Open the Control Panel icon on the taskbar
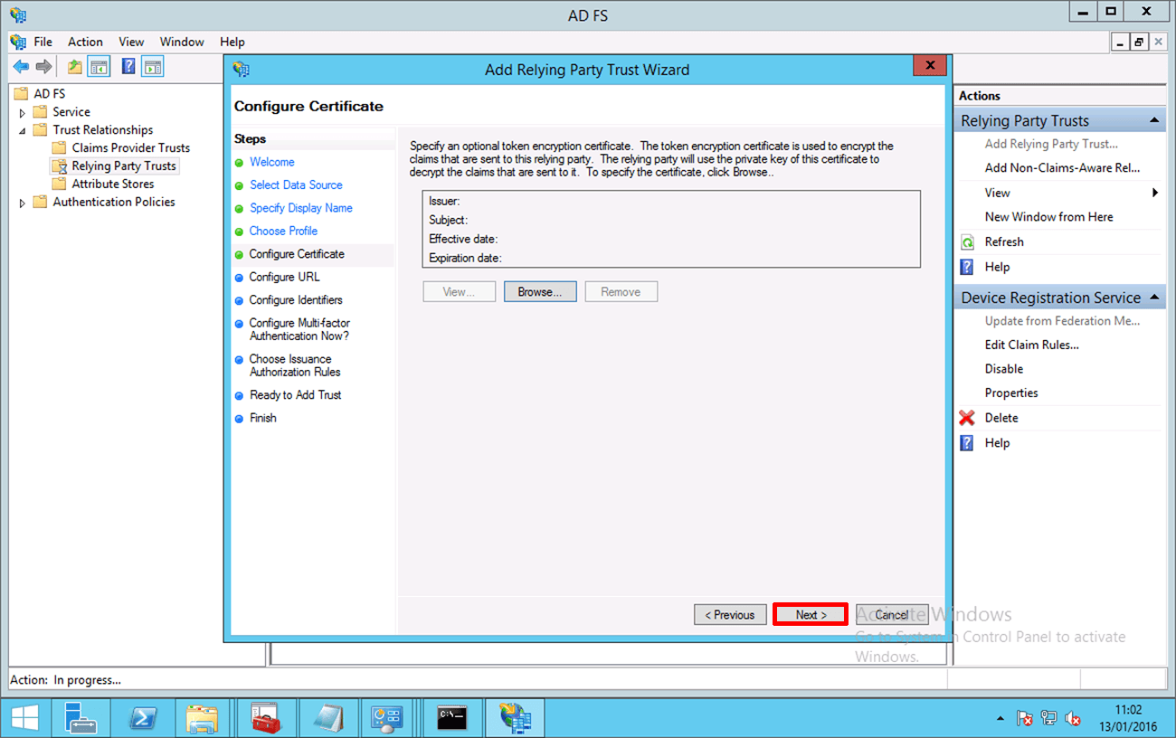 tap(388, 718)
